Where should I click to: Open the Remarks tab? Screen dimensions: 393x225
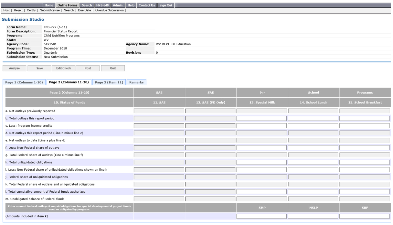point(136,82)
